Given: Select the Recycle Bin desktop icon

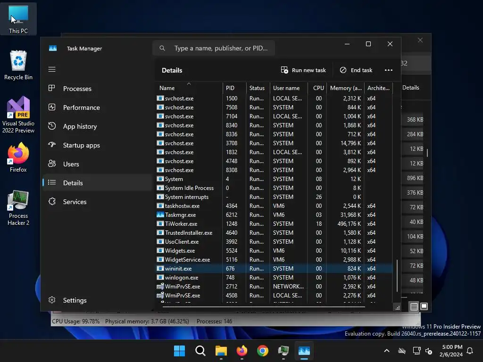Looking at the screenshot, I should pos(18,65).
